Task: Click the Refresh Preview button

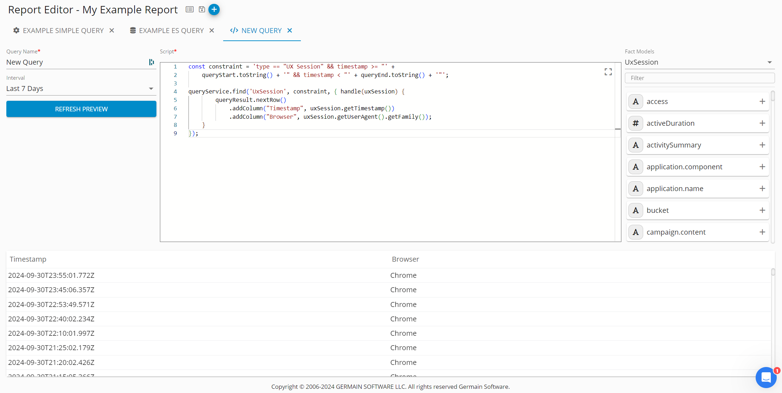Action: coord(81,109)
